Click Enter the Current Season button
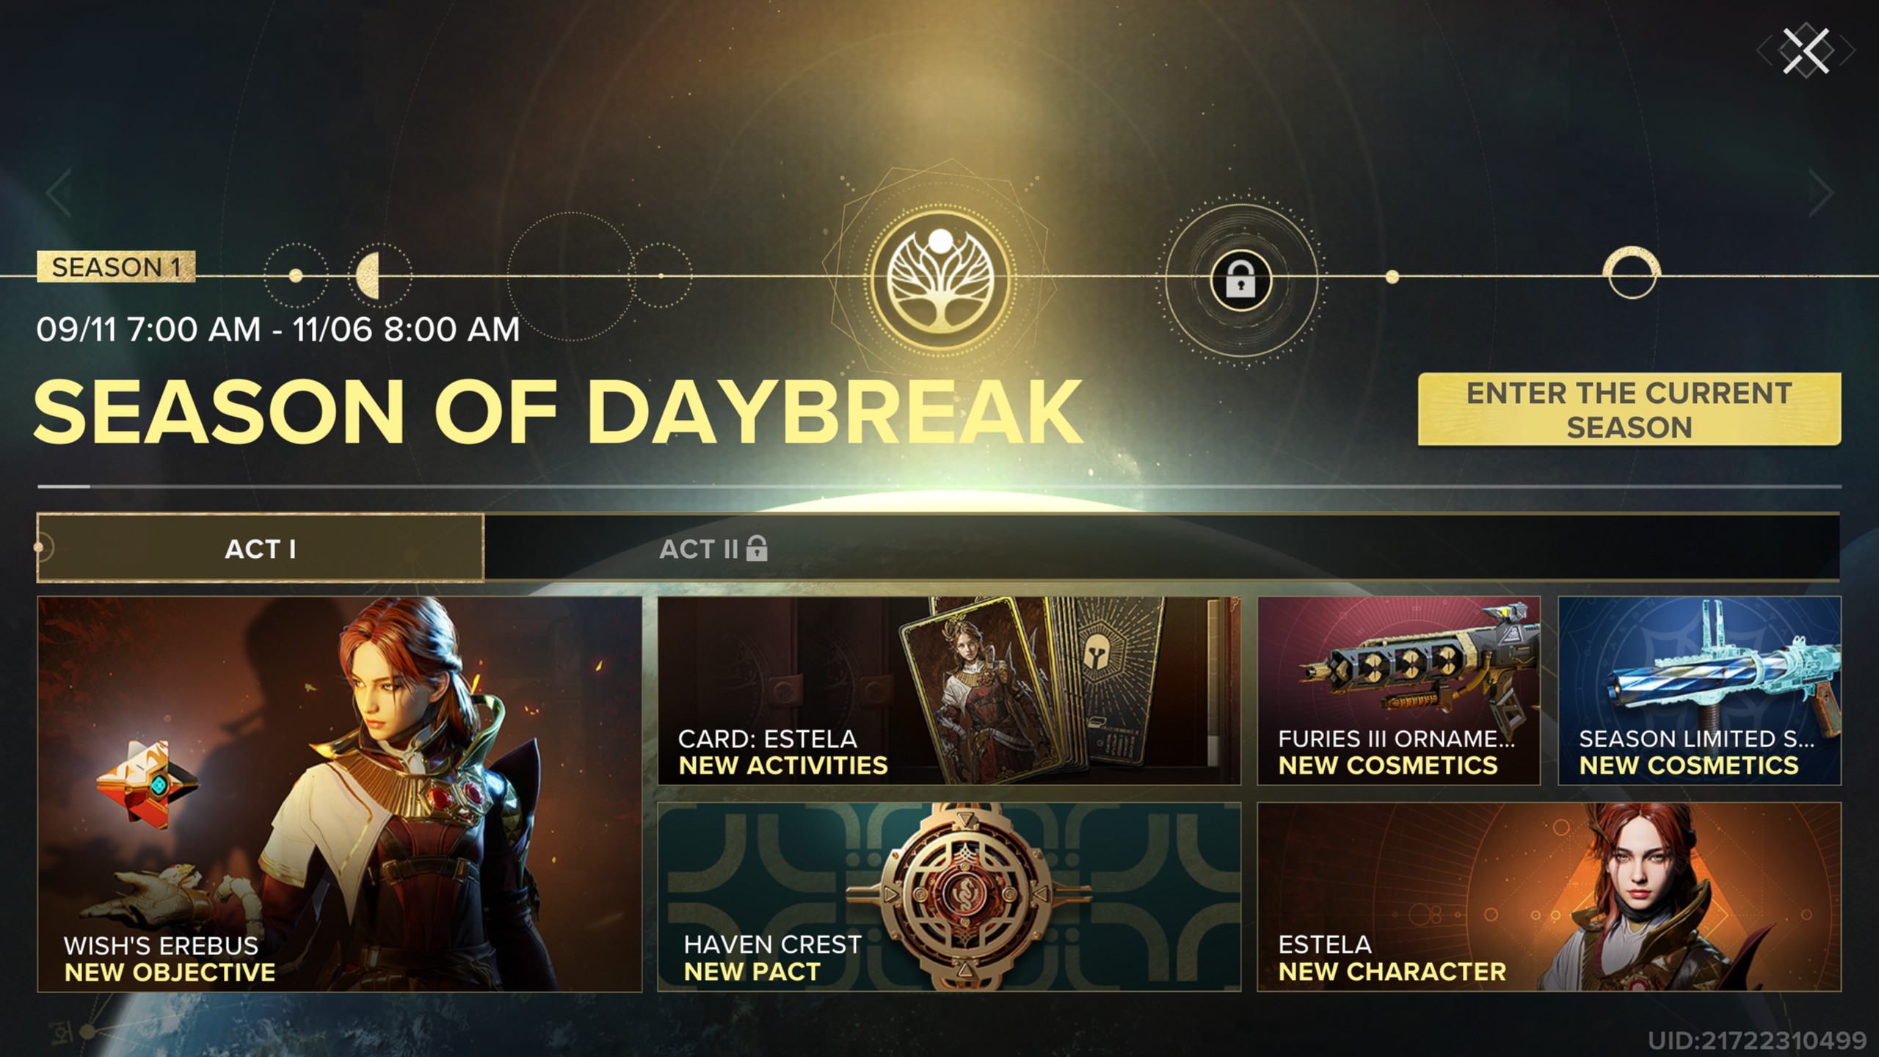The width and height of the screenshot is (1879, 1057). (x=1629, y=410)
